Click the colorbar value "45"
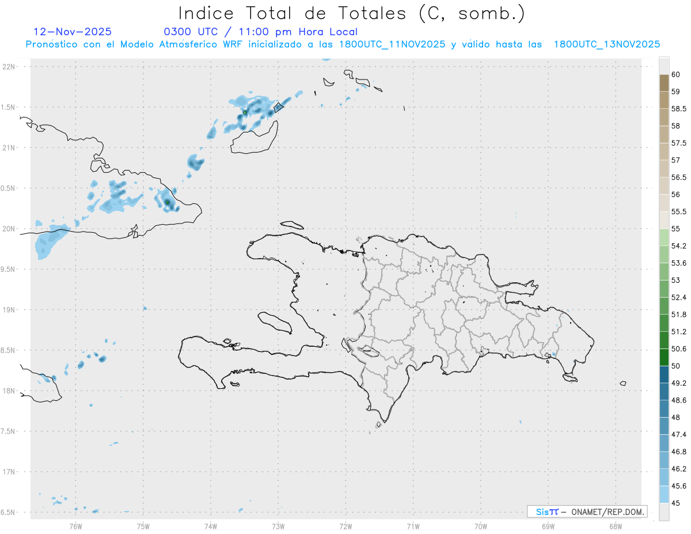The width and height of the screenshot is (691, 534). (x=675, y=503)
